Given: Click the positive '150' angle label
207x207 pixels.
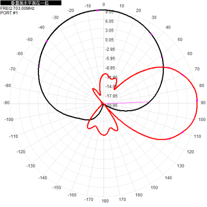Looking at the screenshot, I should (x=154, y=188).
